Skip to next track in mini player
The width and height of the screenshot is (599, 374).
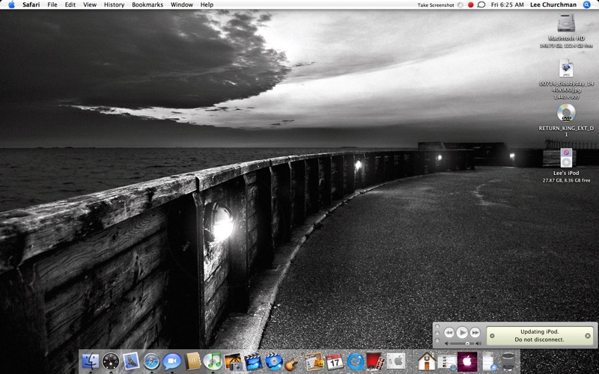click(x=475, y=332)
